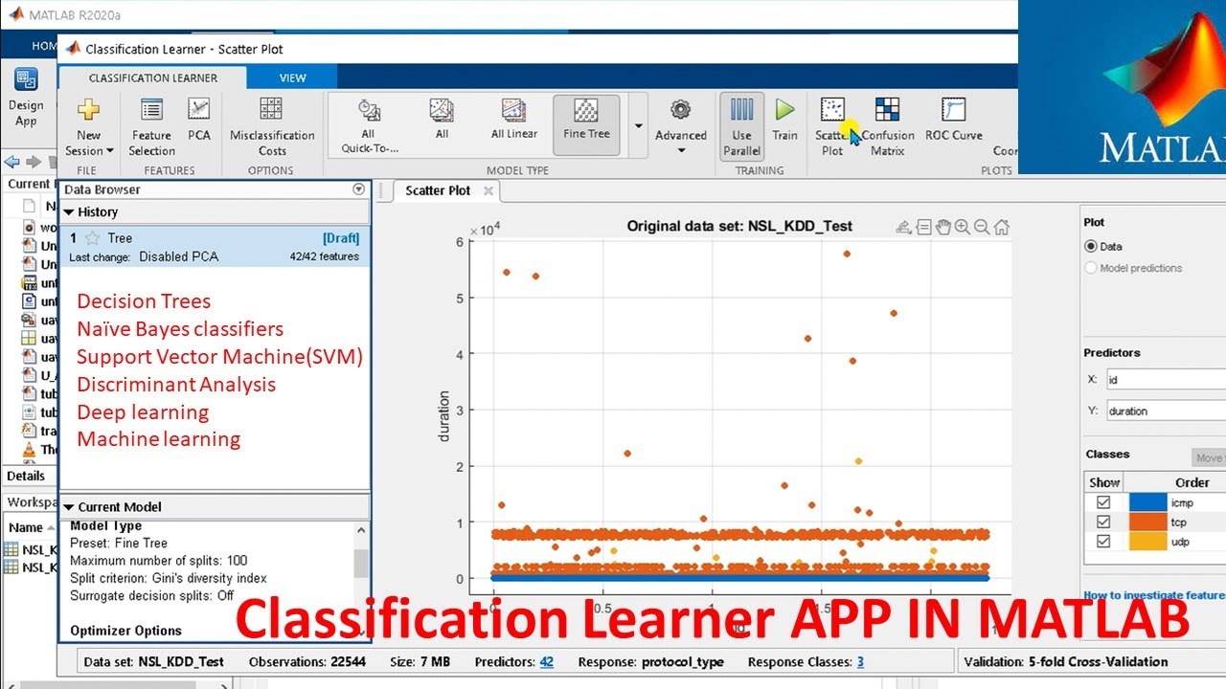Select the All model type
This screenshot has height=689, width=1226.
[x=442, y=120]
